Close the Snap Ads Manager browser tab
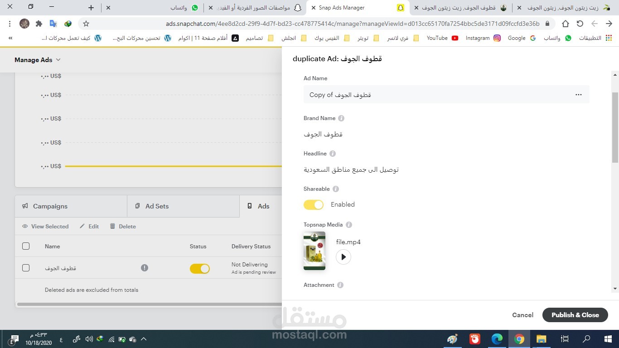The width and height of the screenshot is (619, 348). pyautogui.click(x=313, y=8)
